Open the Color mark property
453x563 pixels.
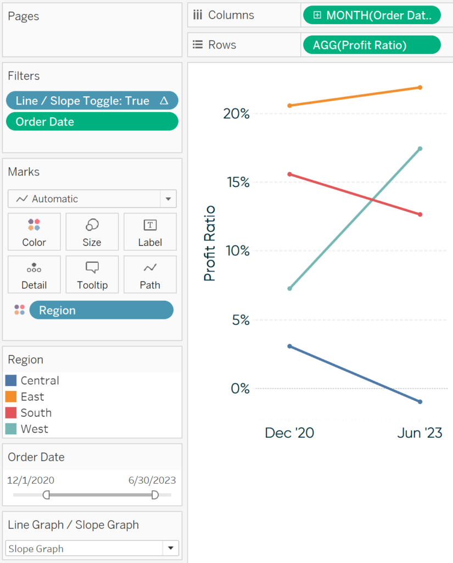34,231
